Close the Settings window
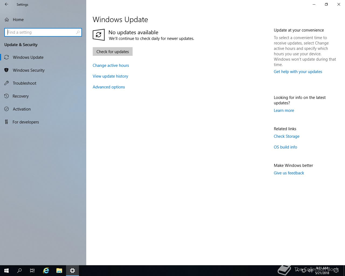 click(x=339, y=4)
